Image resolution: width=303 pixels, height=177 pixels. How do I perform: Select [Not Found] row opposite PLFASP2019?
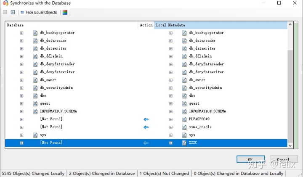point(51,119)
